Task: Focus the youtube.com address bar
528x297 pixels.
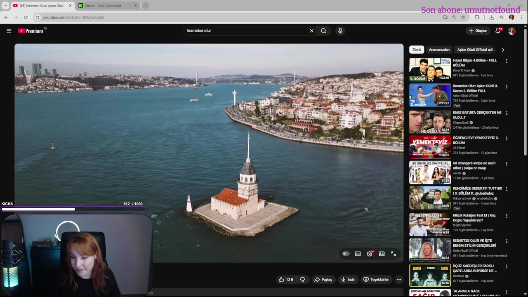Action: click(x=239, y=17)
